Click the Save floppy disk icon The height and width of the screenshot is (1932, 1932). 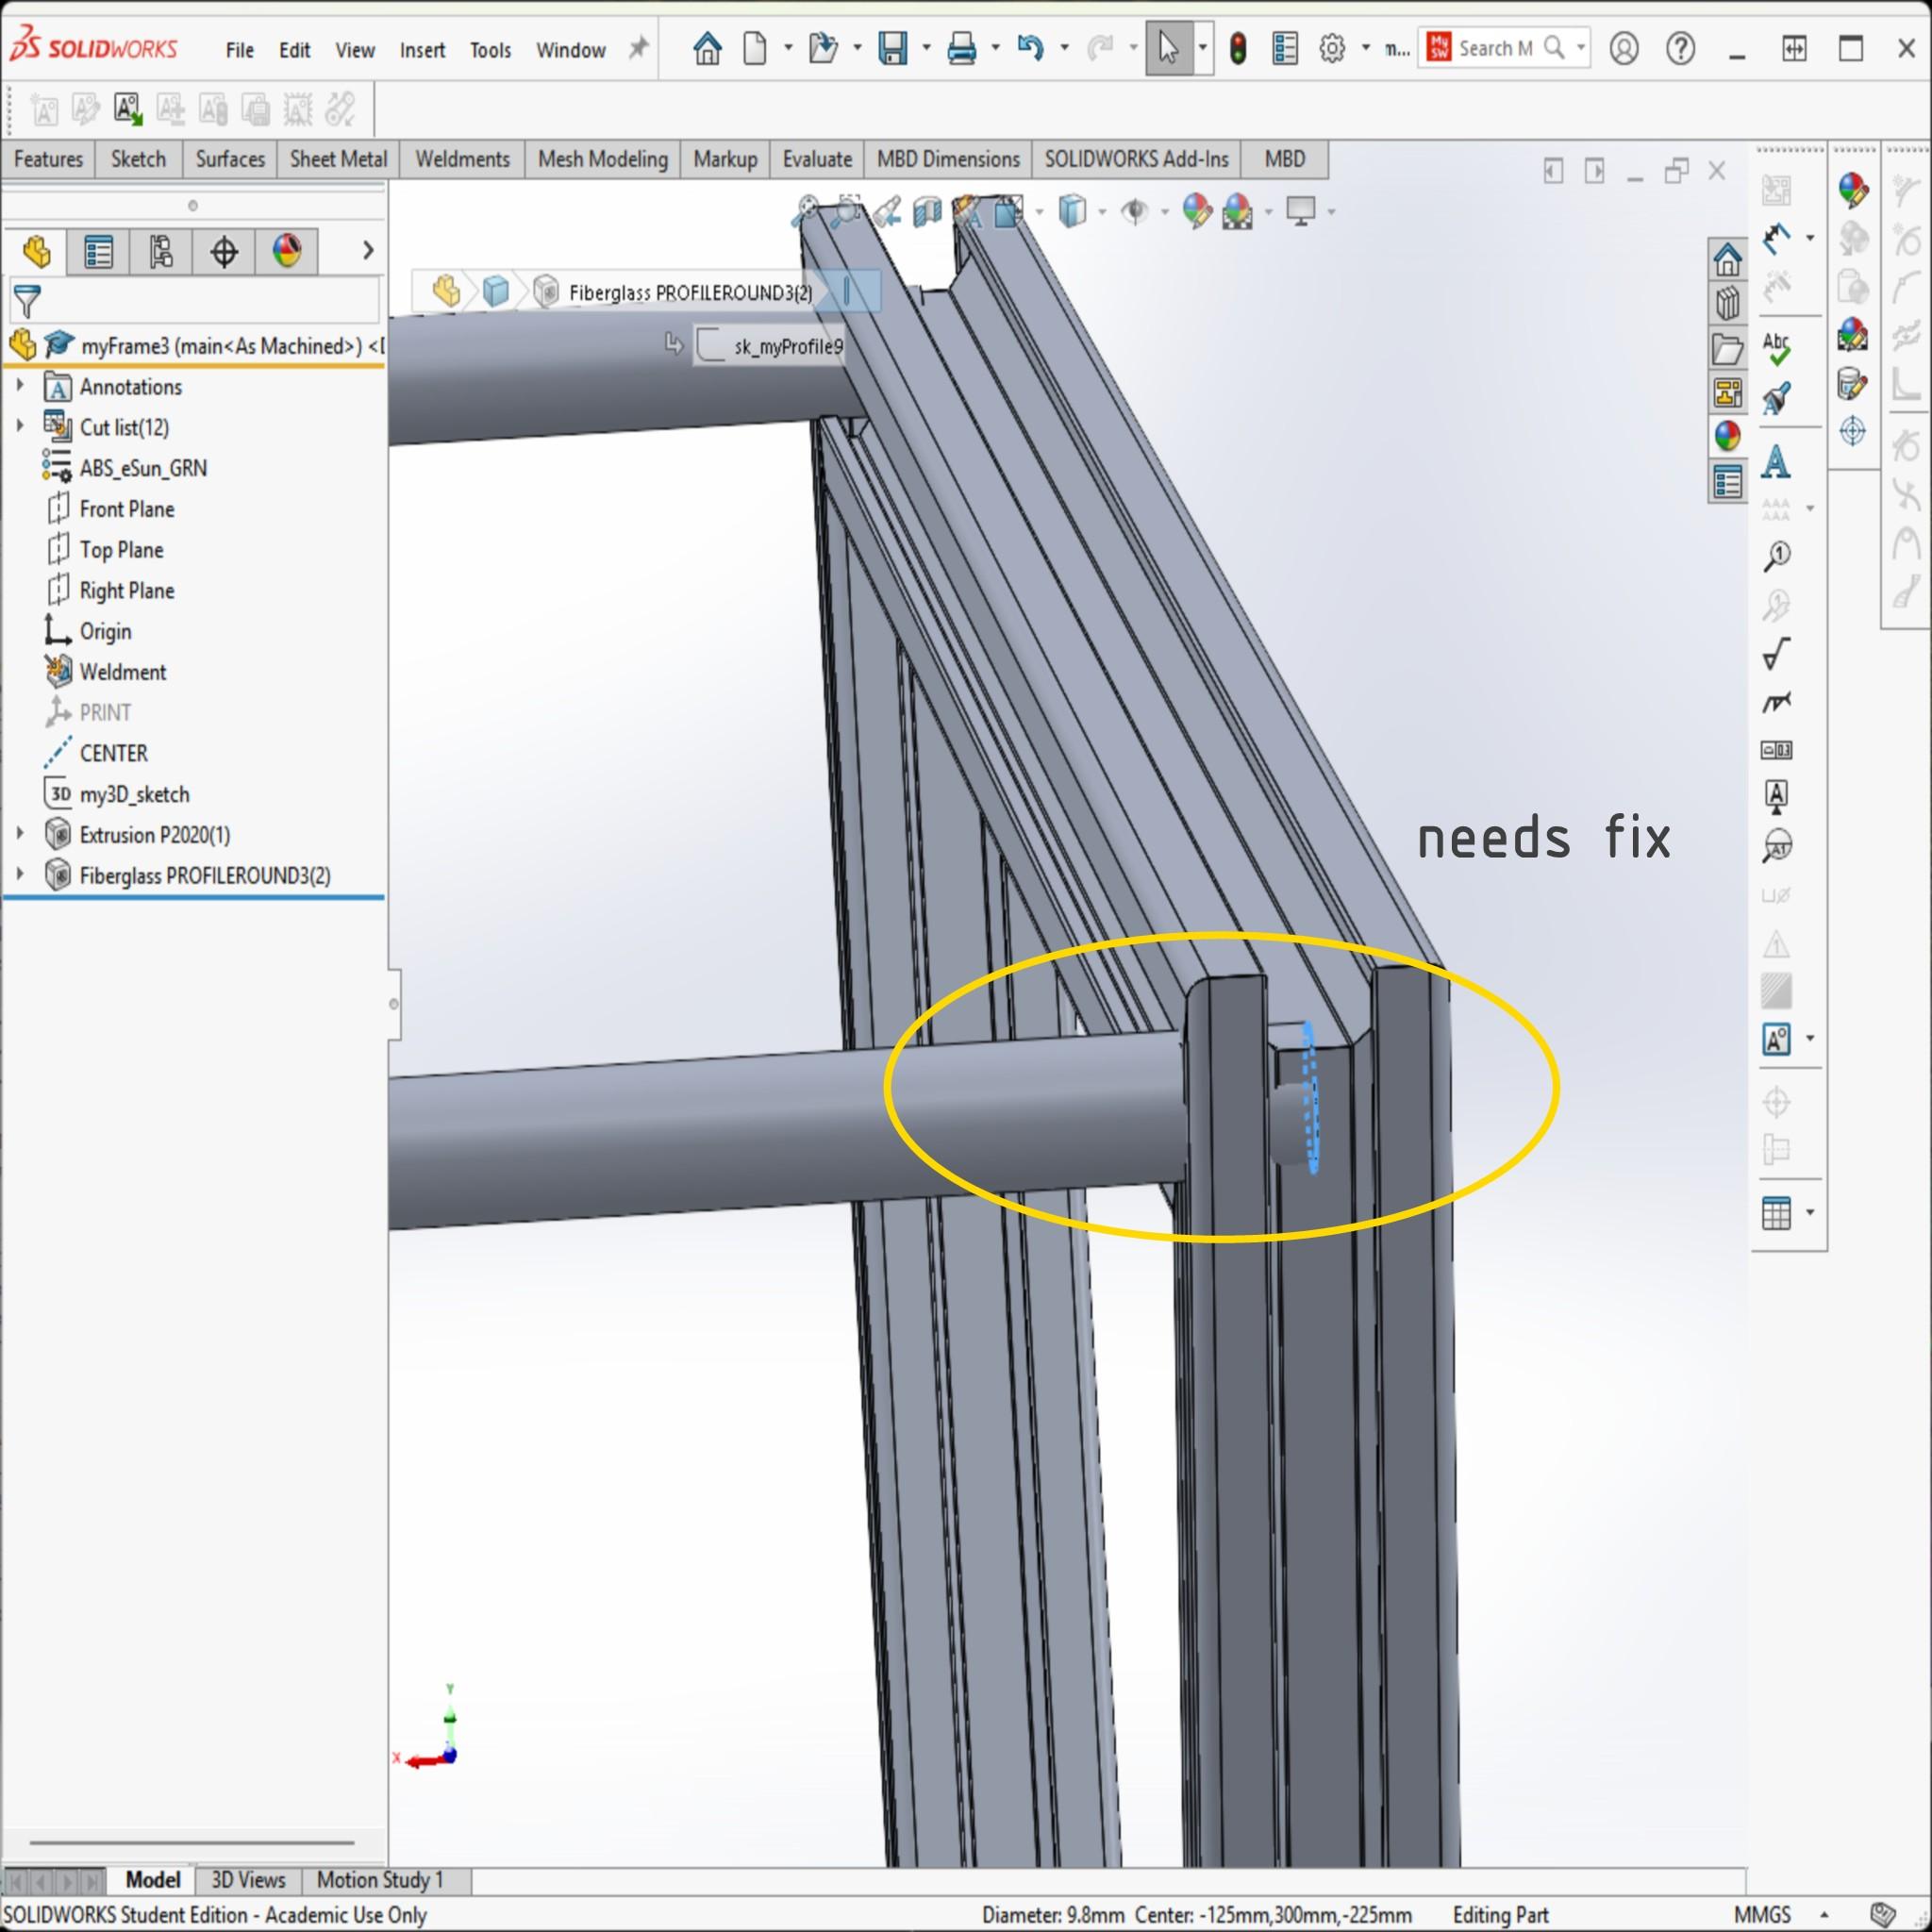click(x=892, y=48)
